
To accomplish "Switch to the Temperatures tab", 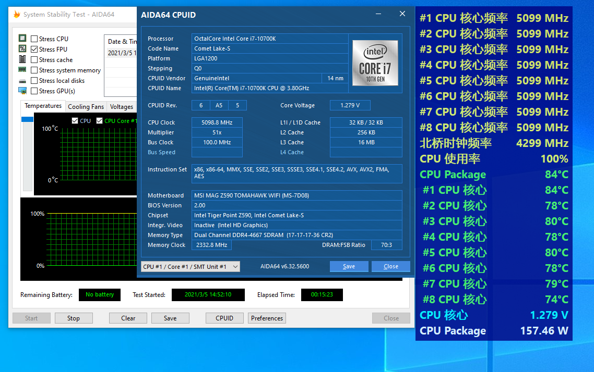I will pyautogui.click(x=43, y=106).
